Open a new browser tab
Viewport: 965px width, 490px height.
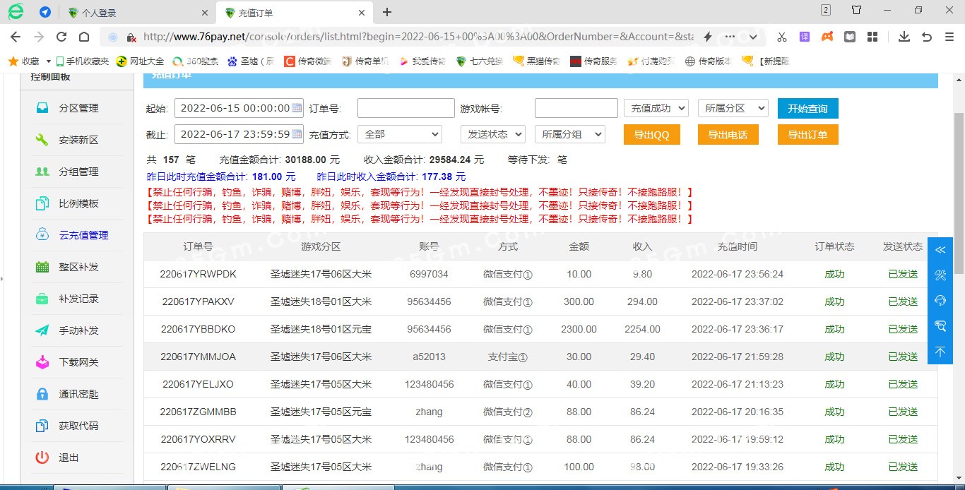tap(387, 12)
